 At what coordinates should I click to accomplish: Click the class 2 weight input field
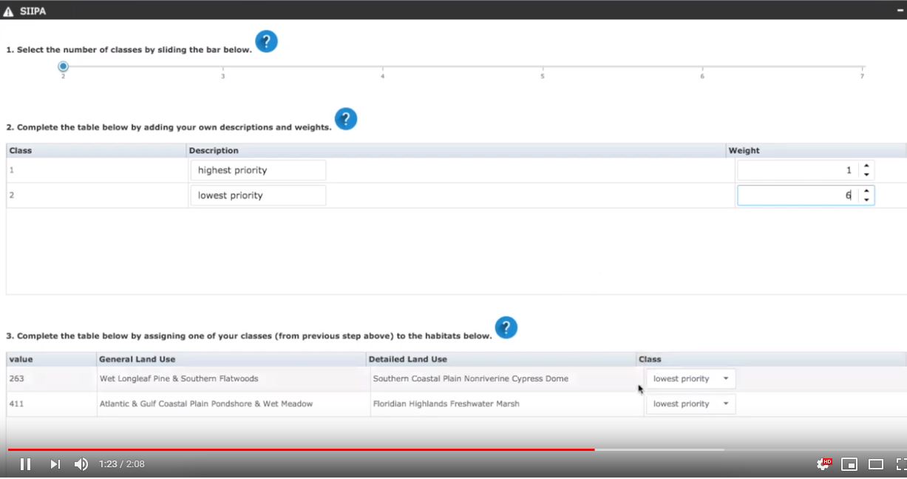point(797,195)
